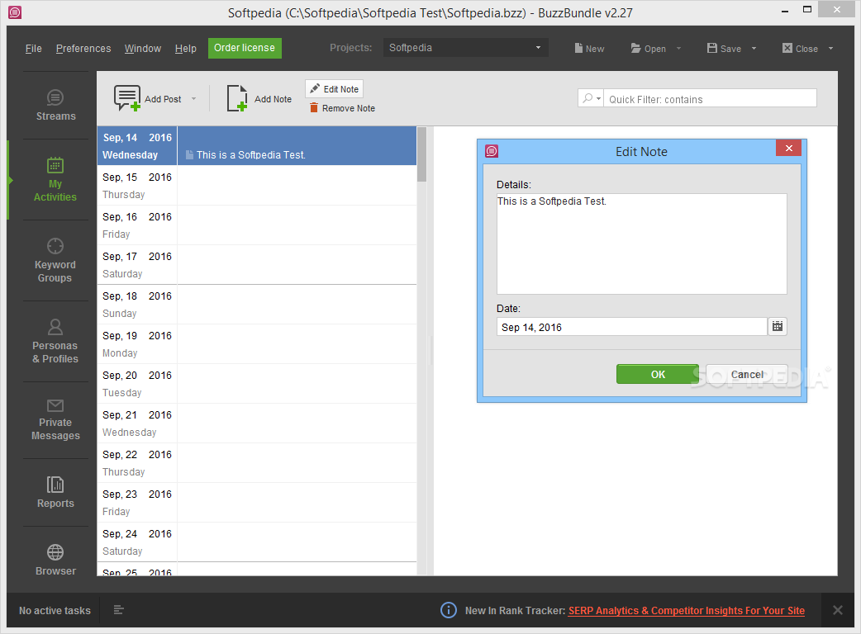Select the Sep, 20 2016 Tuesday row

(x=256, y=383)
